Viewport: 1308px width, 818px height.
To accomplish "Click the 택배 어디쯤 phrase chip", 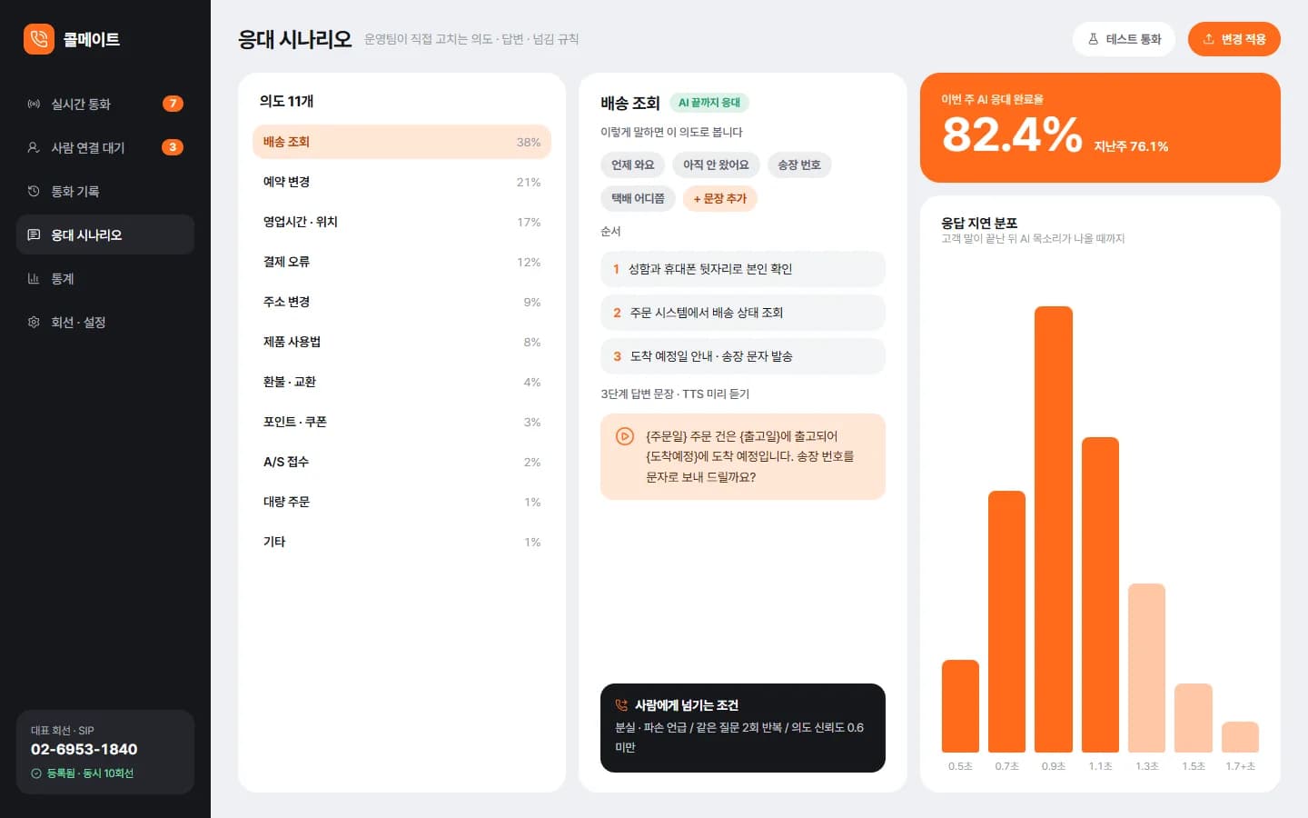I will (x=638, y=198).
